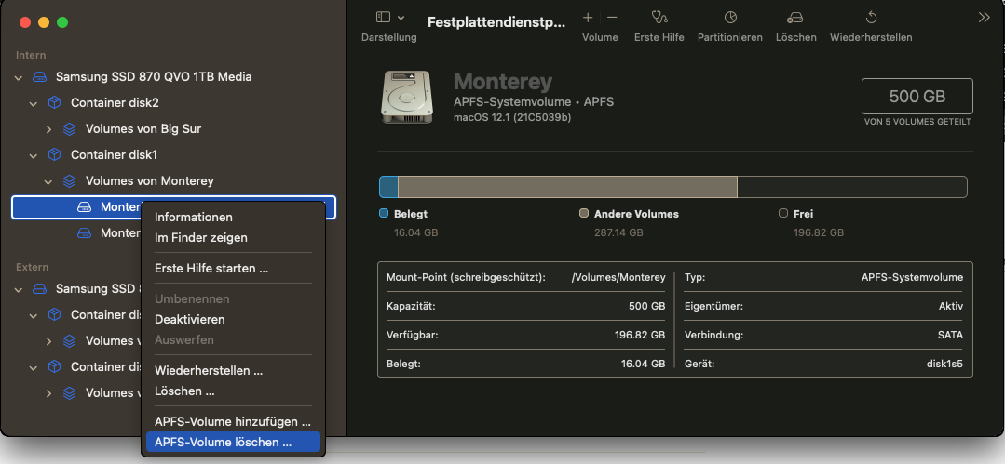Click APFS-Systemvolume type value in table

tap(912, 278)
